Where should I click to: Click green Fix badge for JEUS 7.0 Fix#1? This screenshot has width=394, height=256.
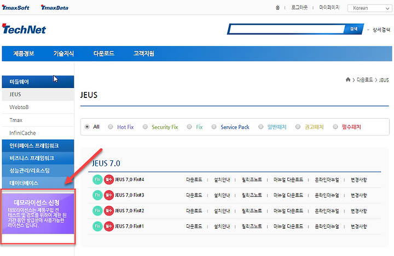pyautogui.click(x=97, y=226)
